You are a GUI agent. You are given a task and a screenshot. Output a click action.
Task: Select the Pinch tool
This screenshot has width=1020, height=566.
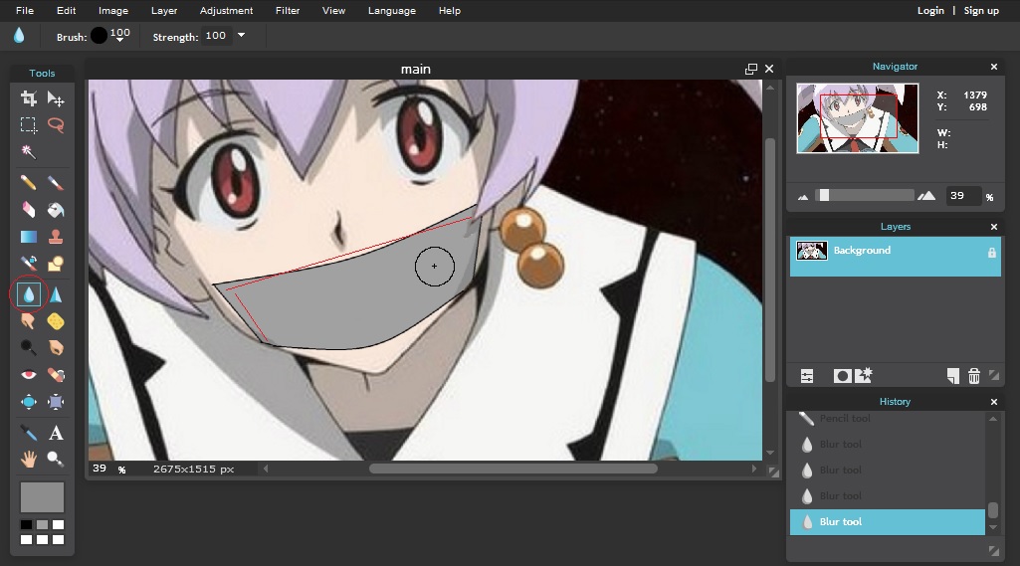pyautogui.click(x=56, y=402)
